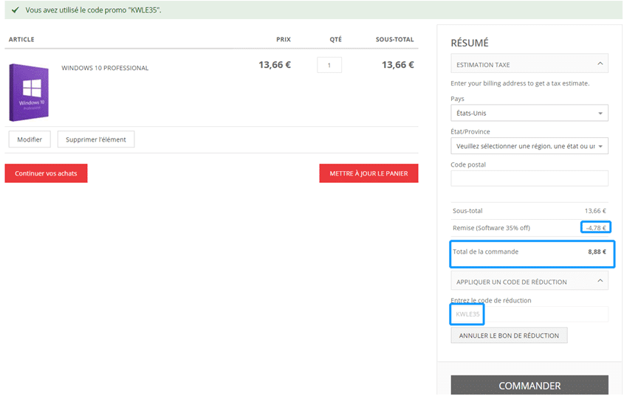This screenshot has height=399, width=624.
Task: Remove item with Supprimer l'élément button
Action: point(96,139)
